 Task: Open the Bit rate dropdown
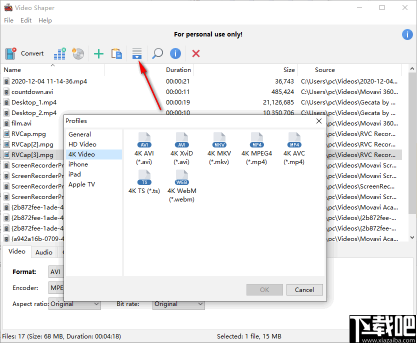coord(178,304)
